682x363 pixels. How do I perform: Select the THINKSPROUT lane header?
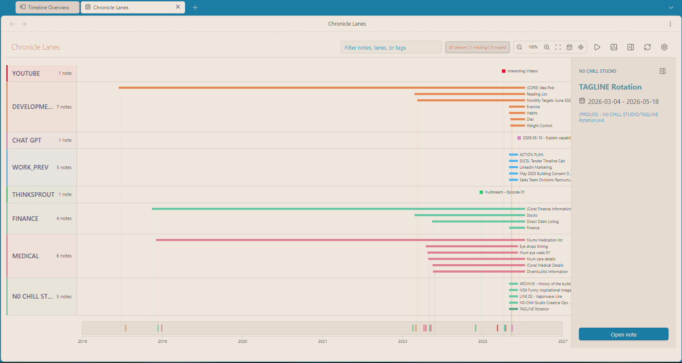[42, 194]
